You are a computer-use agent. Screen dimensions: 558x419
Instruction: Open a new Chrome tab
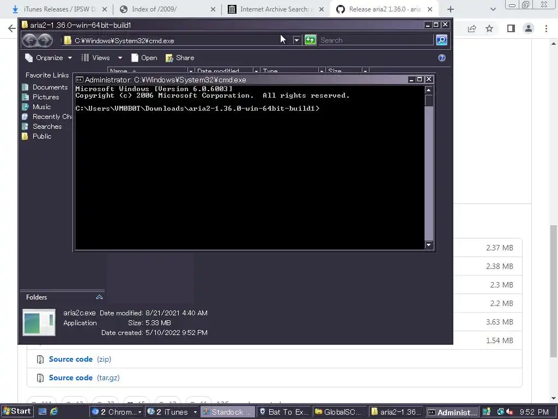tap(451, 9)
